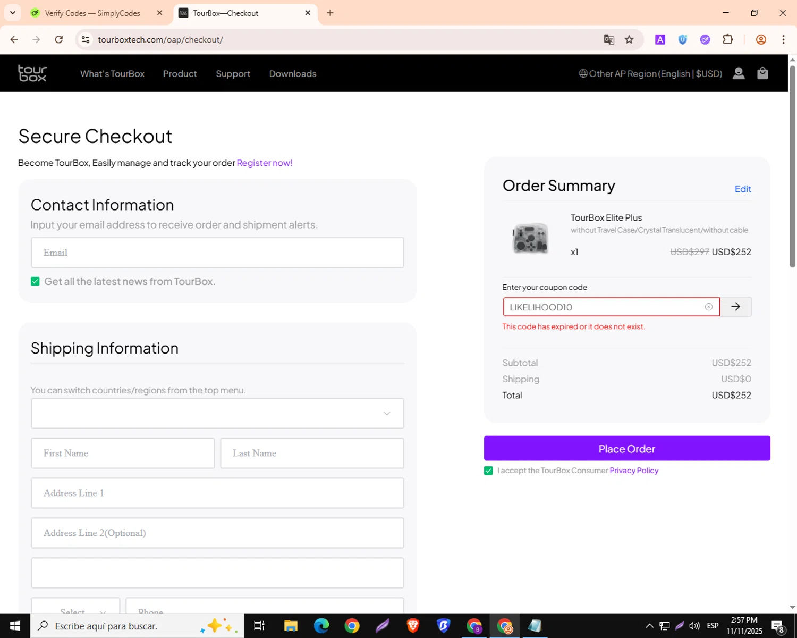
Task: Open the purple A extension icon
Action: (660, 39)
